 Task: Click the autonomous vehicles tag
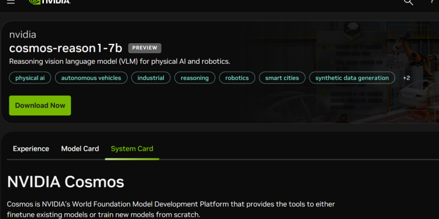coord(91,78)
